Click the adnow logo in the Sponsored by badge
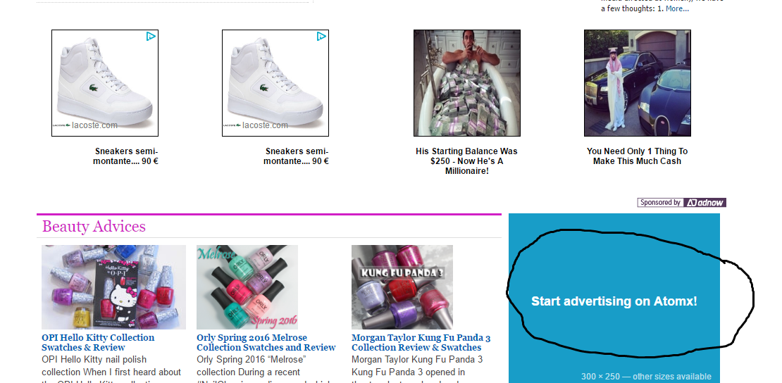782x383 pixels. tap(705, 203)
